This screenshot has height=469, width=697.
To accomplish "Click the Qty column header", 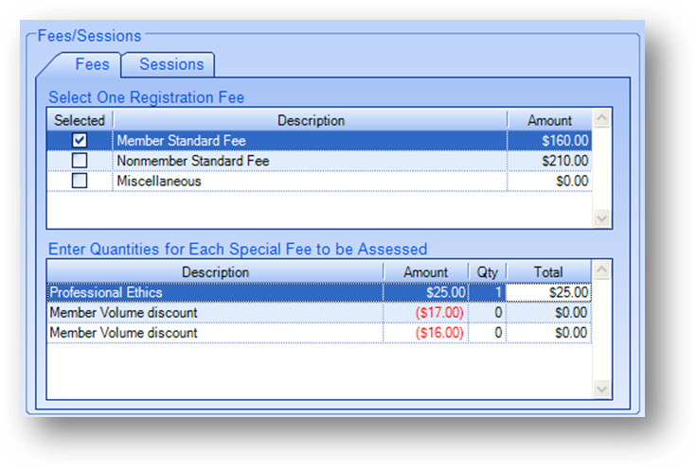I will coord(487,272).
